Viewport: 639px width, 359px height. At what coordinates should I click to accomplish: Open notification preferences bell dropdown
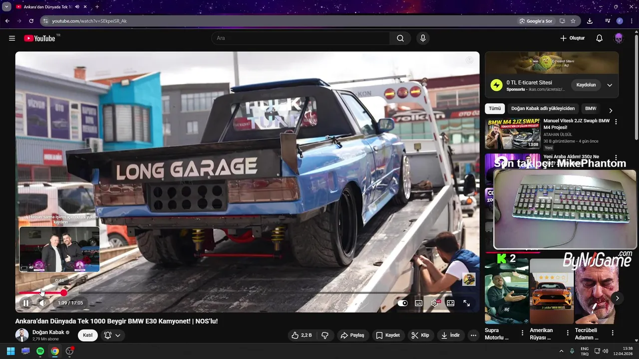(x=112, y=335)
